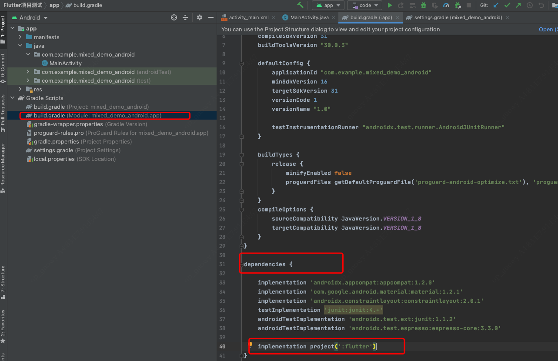The height and width of the screenshot is (361, 558).
Task: Open the app run configuration dropdown
Action: point(328,5)
